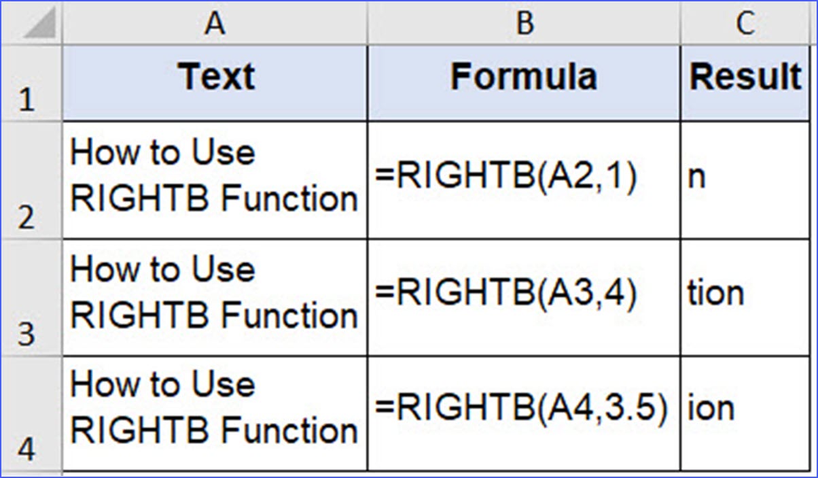Select column B header

coord(524,24)
